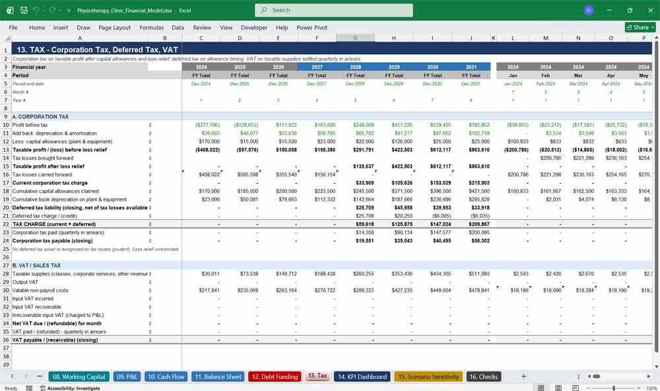
Task: Click the Redo arrow icon
Action: (53, 10)
